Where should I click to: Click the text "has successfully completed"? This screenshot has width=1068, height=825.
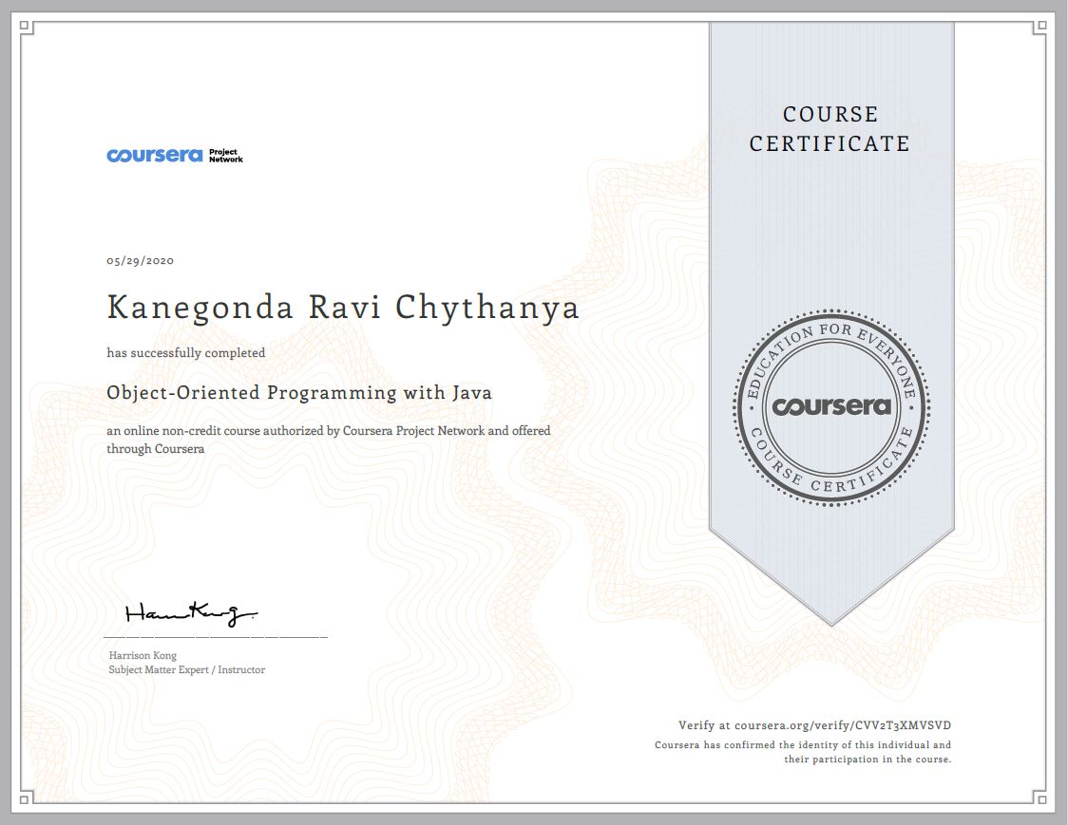pos(186,352)
